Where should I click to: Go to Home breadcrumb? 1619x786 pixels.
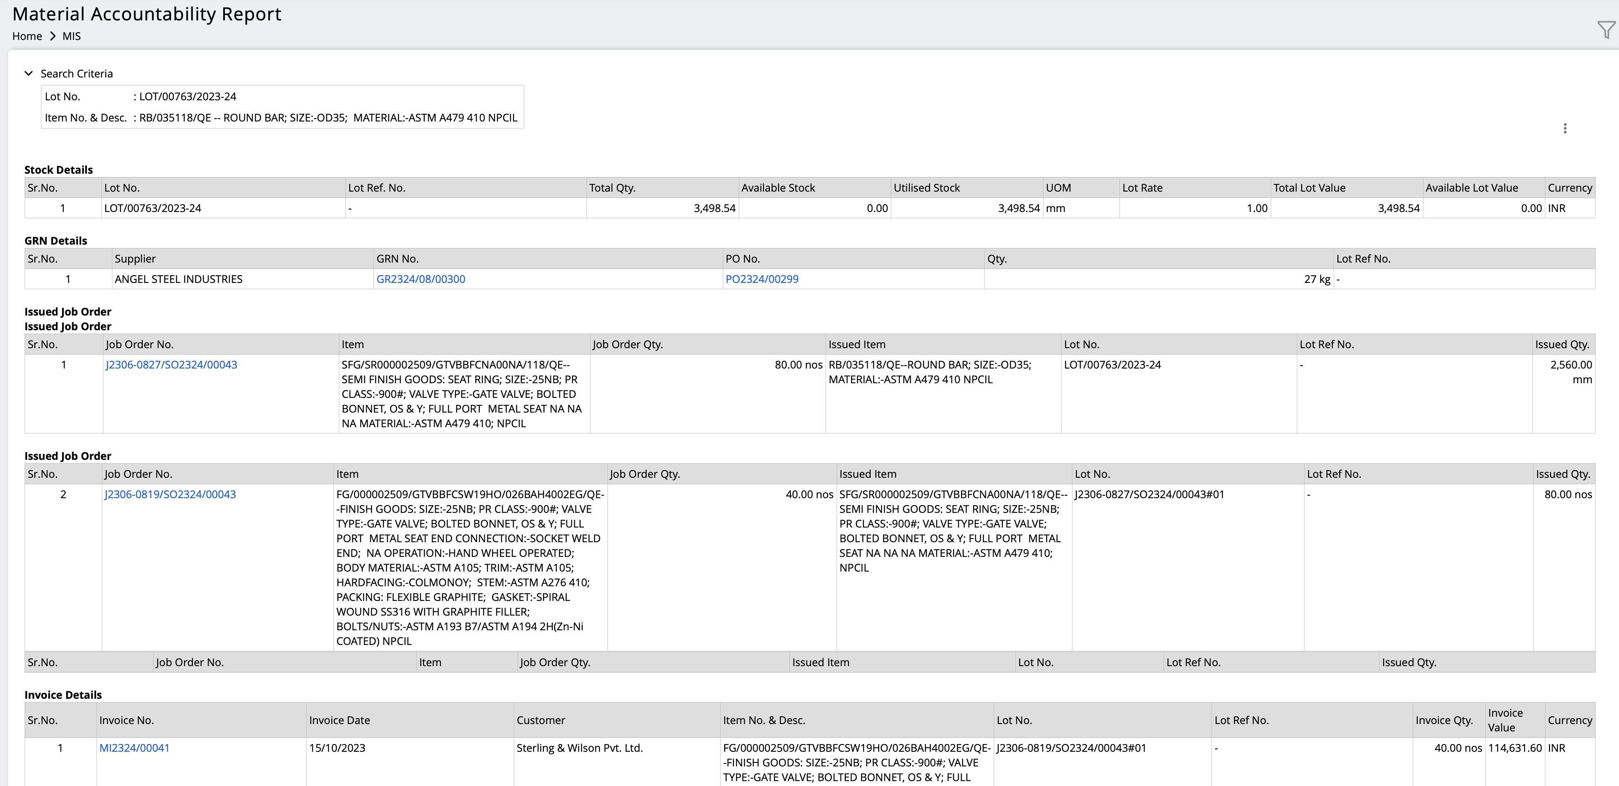(x=27, y=36)
